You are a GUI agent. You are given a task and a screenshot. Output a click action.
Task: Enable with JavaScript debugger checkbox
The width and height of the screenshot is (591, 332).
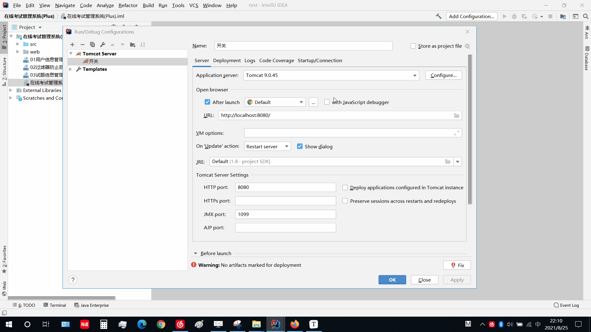click(327, 102)
